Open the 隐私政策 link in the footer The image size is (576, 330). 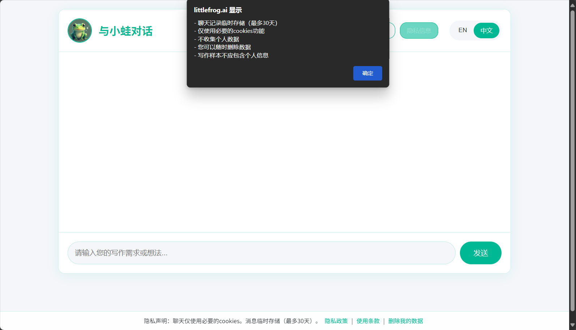(x=336, y=321)
